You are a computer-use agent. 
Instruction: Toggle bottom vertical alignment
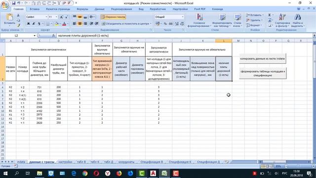point(85,17)
